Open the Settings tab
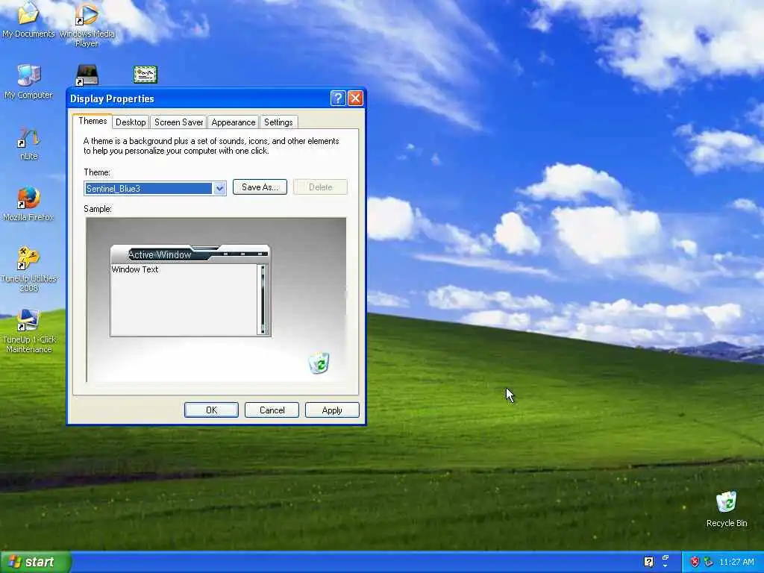The width and height of the screenshot is (764, 573). (x=278, y=122)
